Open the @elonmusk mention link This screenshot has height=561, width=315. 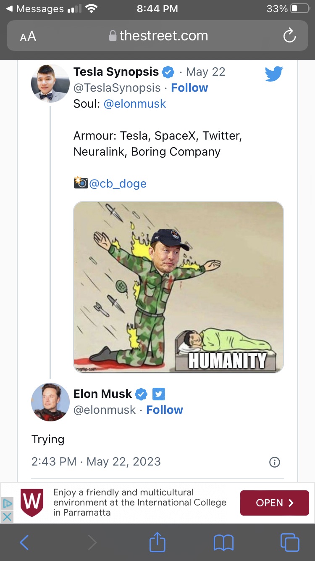[x=135, y=103]
